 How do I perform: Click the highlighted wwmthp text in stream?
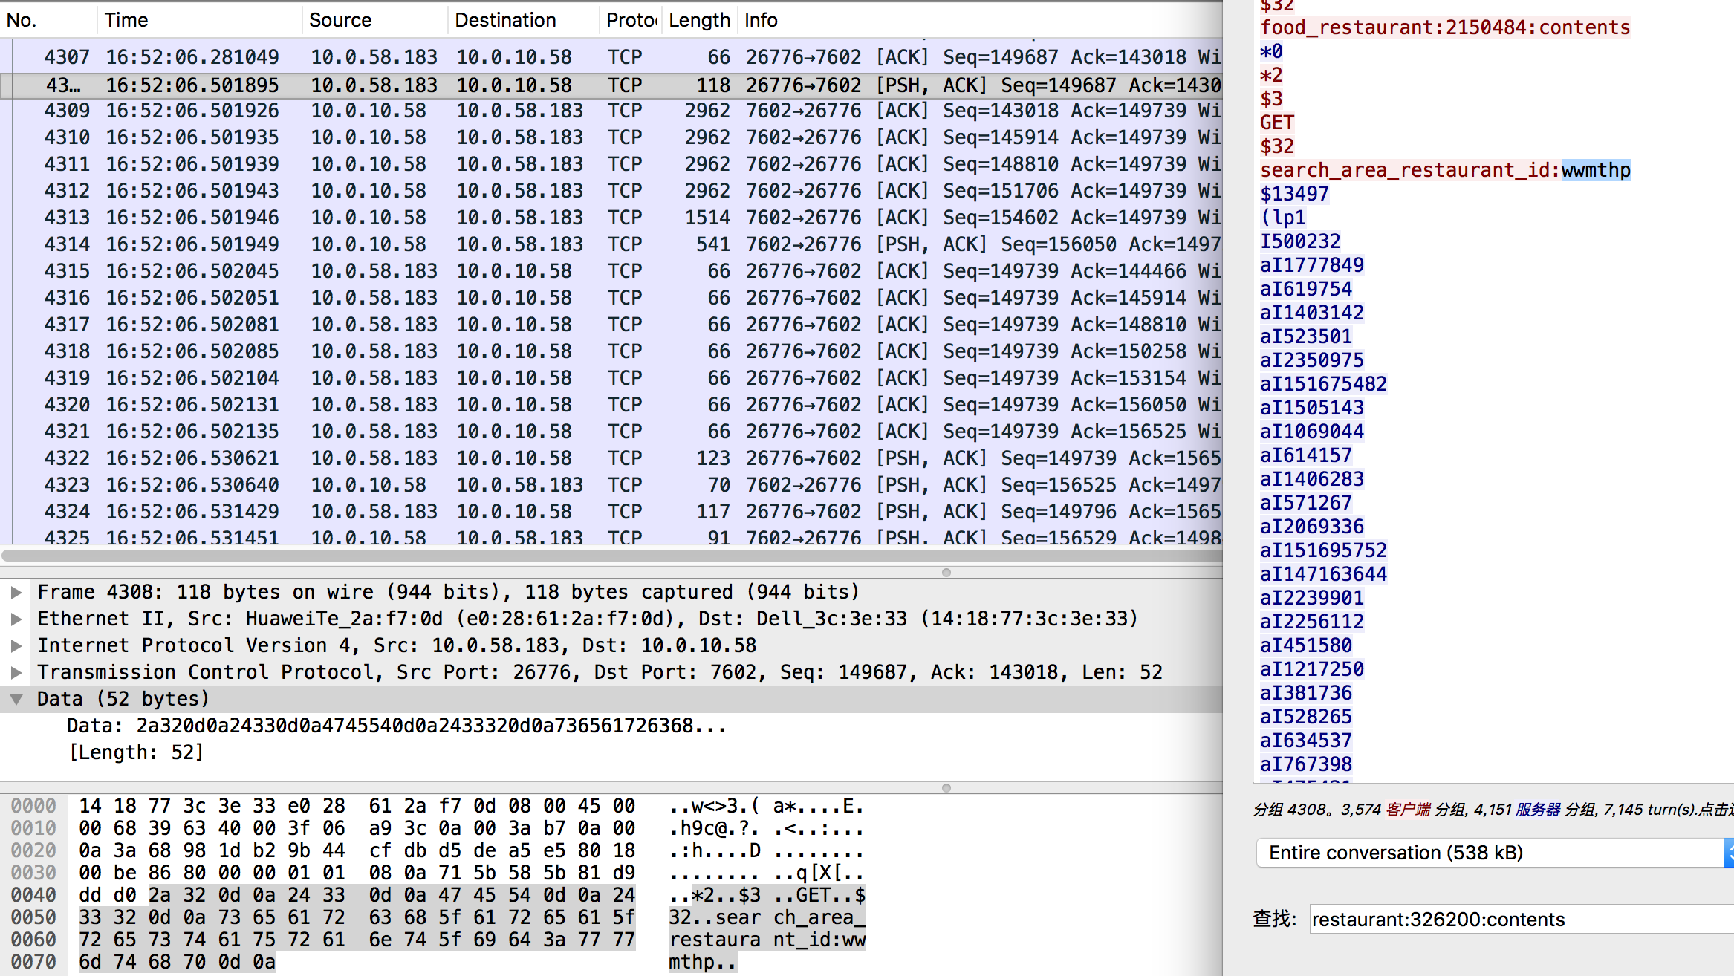coord(1595,170)
